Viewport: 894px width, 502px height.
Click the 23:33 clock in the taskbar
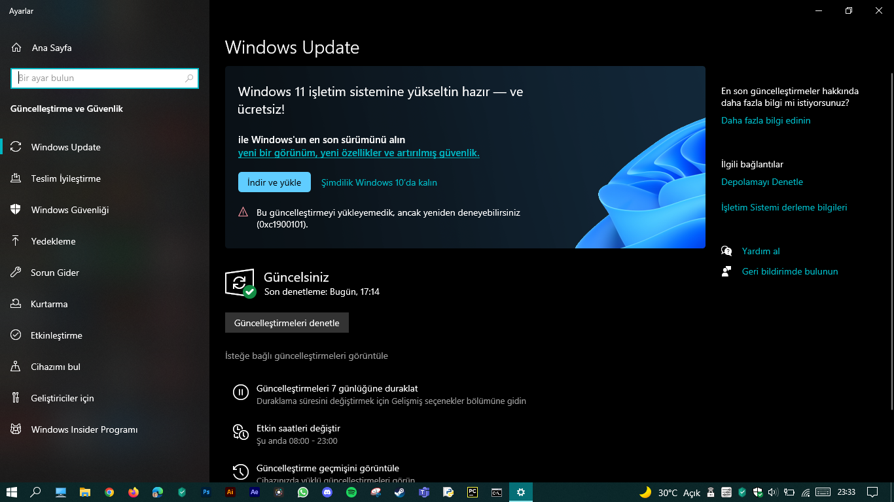tap(846, 492)
